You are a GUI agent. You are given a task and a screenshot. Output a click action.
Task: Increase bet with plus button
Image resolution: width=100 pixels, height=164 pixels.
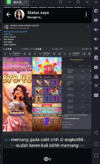(x=56, y=121)
